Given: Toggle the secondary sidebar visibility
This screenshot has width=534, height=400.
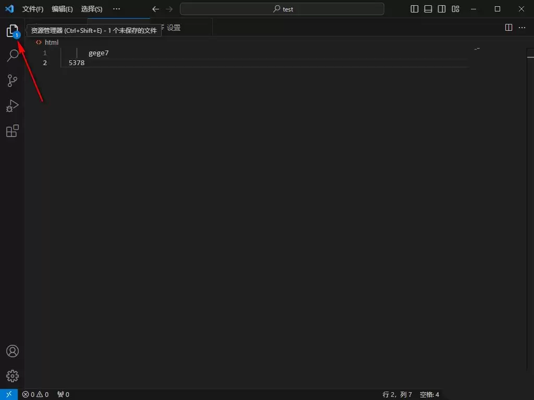Looking at the screenshot, I should point(441,9).
